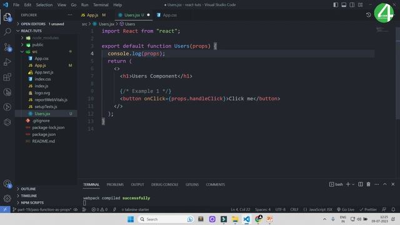This screenshot has width=400, height=225.
Task: Change encoding UTF-8
Action: click(x=281, y=209)
